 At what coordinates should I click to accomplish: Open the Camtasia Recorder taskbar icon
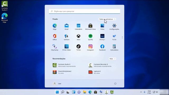106,92
